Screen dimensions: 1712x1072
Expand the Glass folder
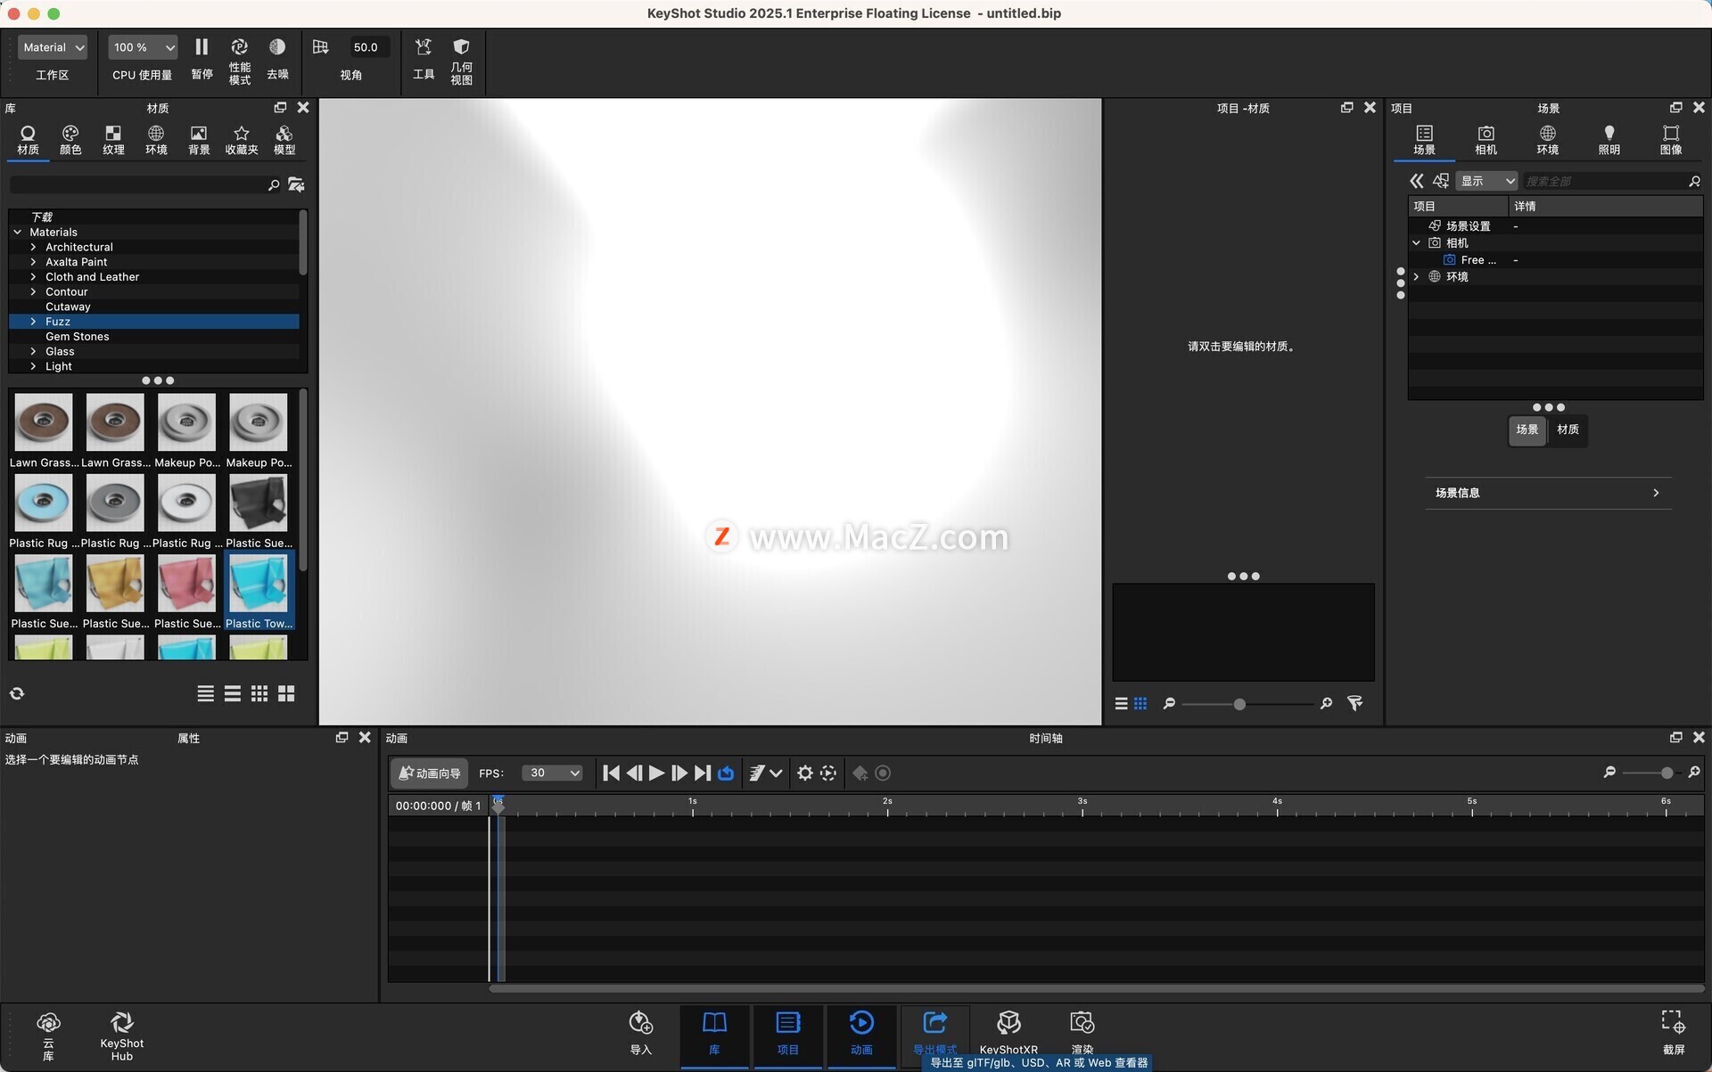33,351
